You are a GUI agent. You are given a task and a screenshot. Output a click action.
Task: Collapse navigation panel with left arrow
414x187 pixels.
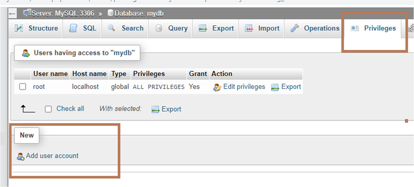coord(12,14)
